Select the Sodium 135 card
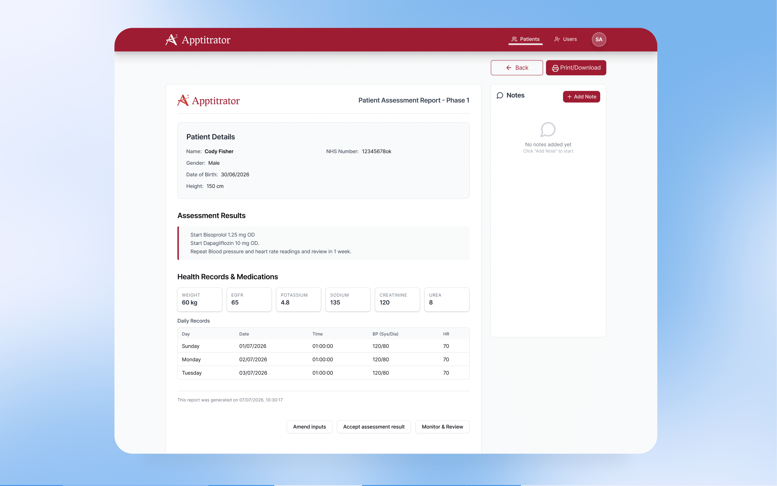Screen dimensions: 777x486 tap(348, 299)
